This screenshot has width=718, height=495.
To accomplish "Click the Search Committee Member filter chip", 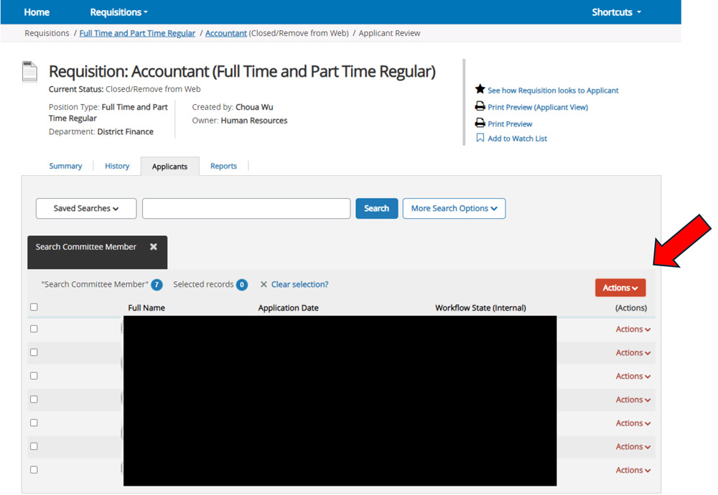I will [97, 252].
